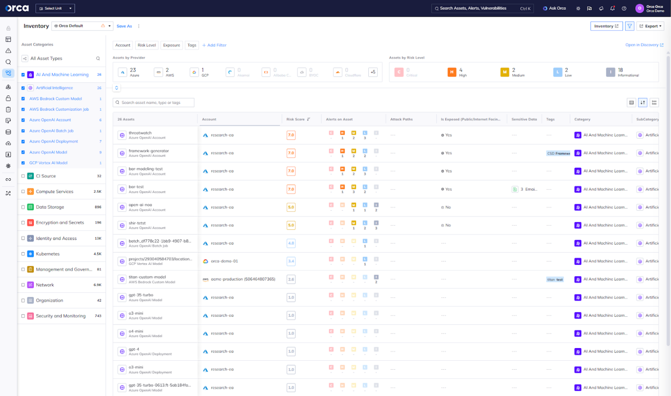Uncheck the Azure OpenAI Model checkbox
The width and height of the screenshot is (671, 396).
click(23, 152)
